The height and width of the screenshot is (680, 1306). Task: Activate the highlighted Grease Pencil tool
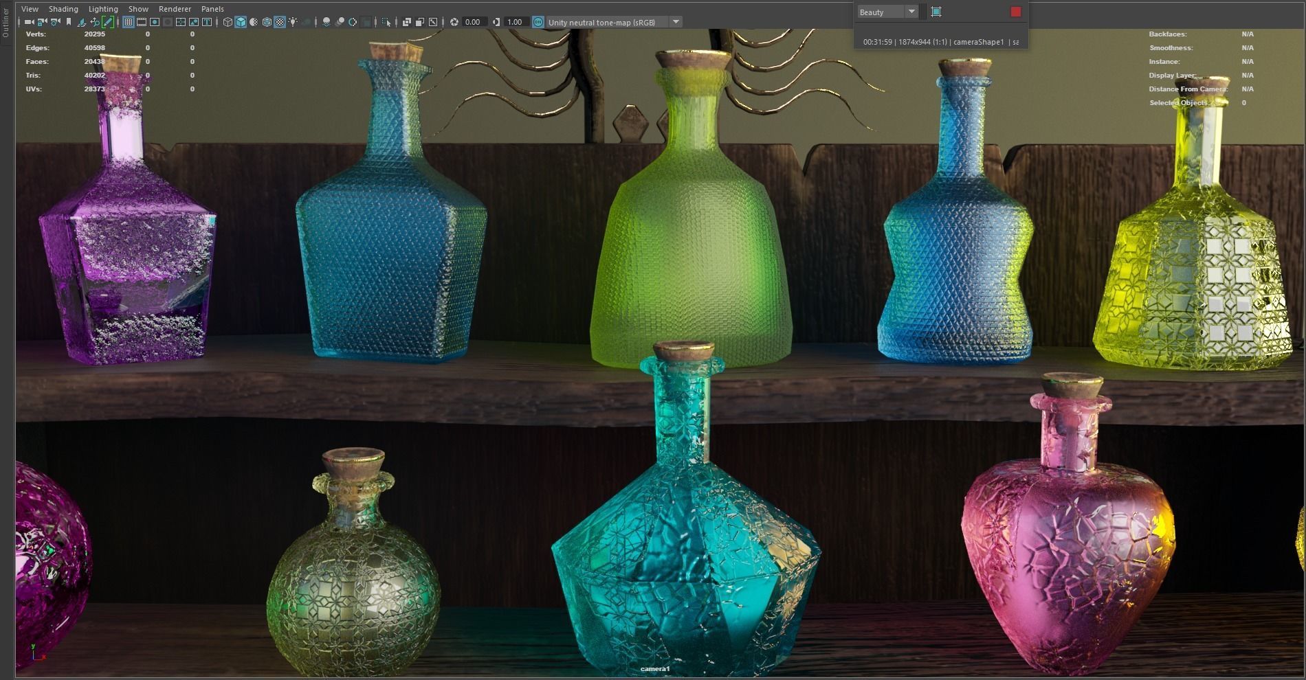[x=108, y=21]
